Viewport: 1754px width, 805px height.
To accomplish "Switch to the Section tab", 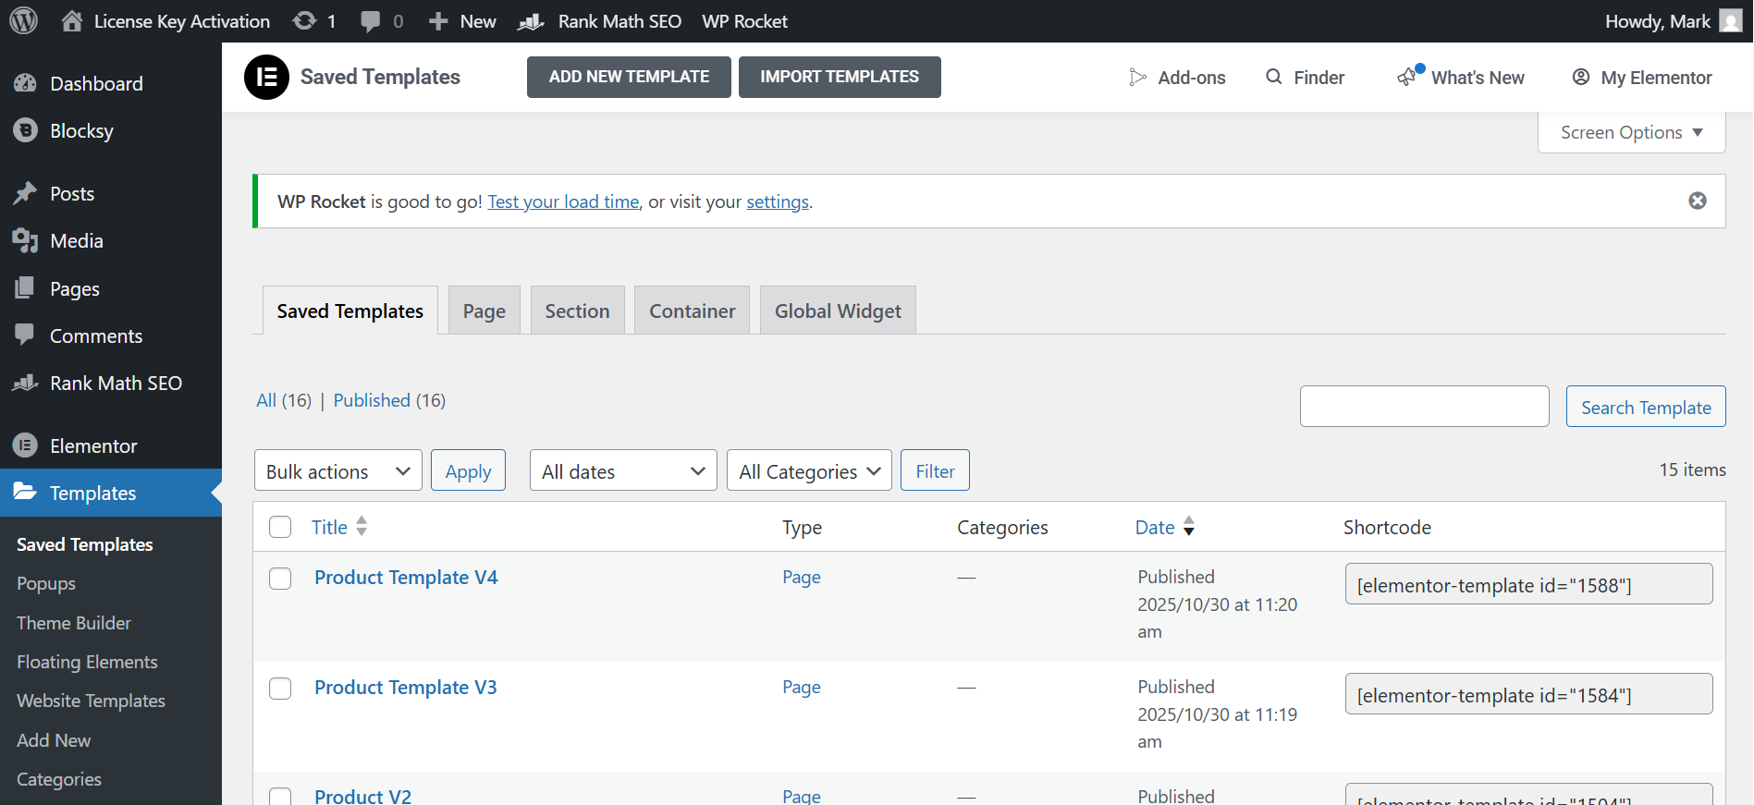I will click(x=578, y=311).
